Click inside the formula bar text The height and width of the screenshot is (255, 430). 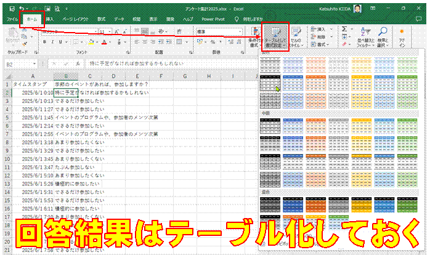[x=137, y=63]
